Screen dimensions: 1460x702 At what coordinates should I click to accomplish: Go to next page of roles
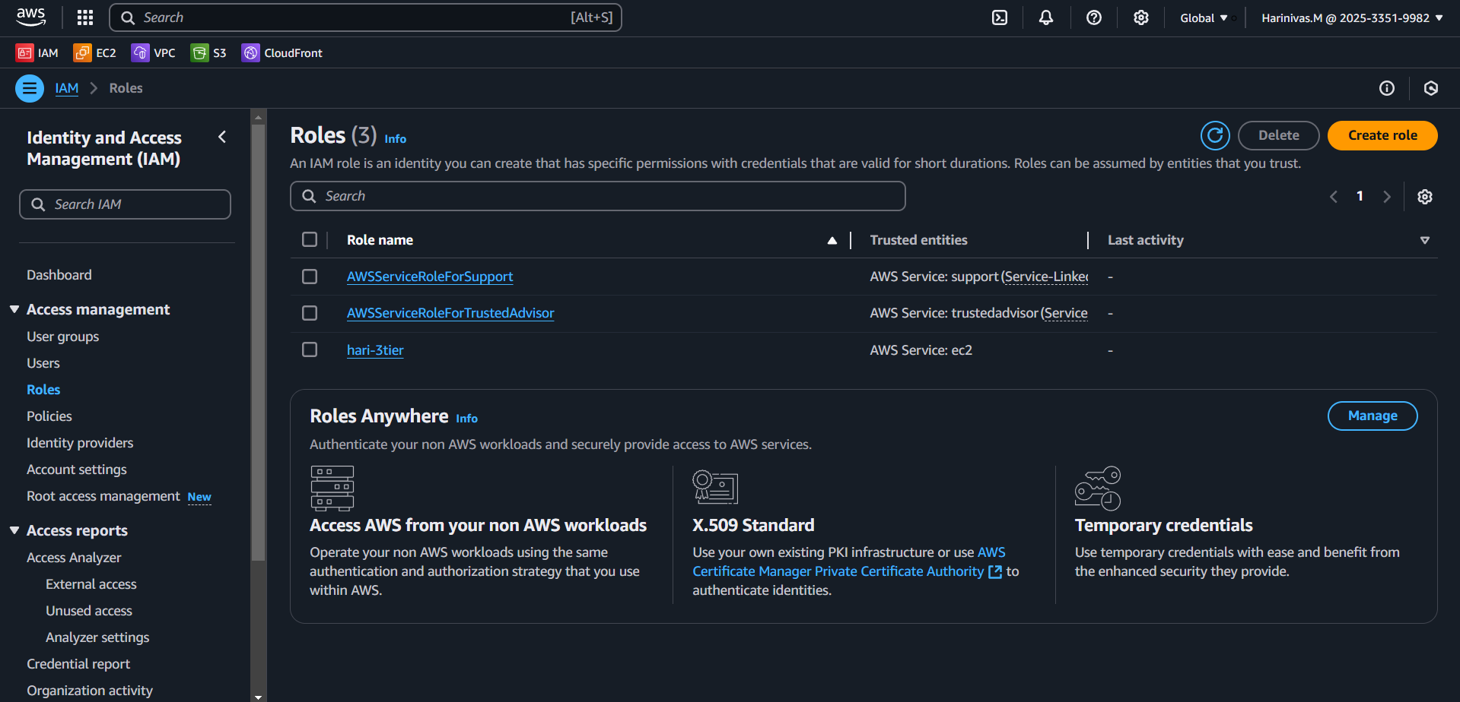pyautogui.click(x=1387, y=197)
